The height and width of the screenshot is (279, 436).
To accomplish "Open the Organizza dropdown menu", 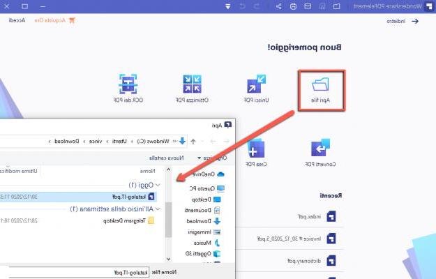I will (x=212, y=158).
